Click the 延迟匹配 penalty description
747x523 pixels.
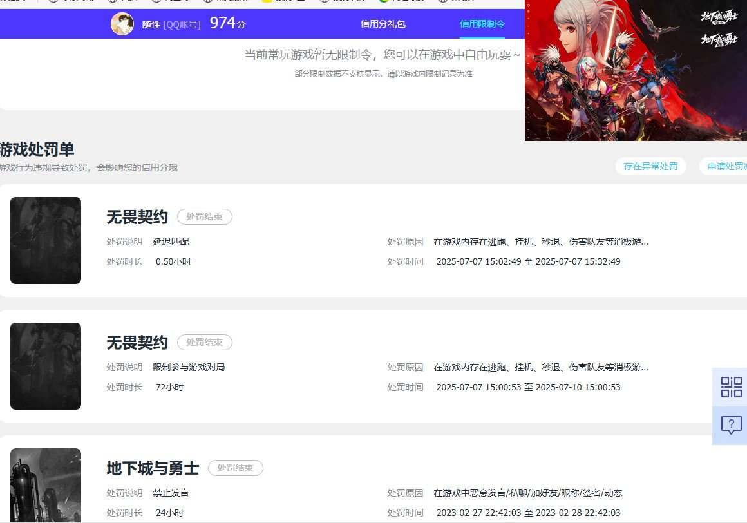pos(171,242)
